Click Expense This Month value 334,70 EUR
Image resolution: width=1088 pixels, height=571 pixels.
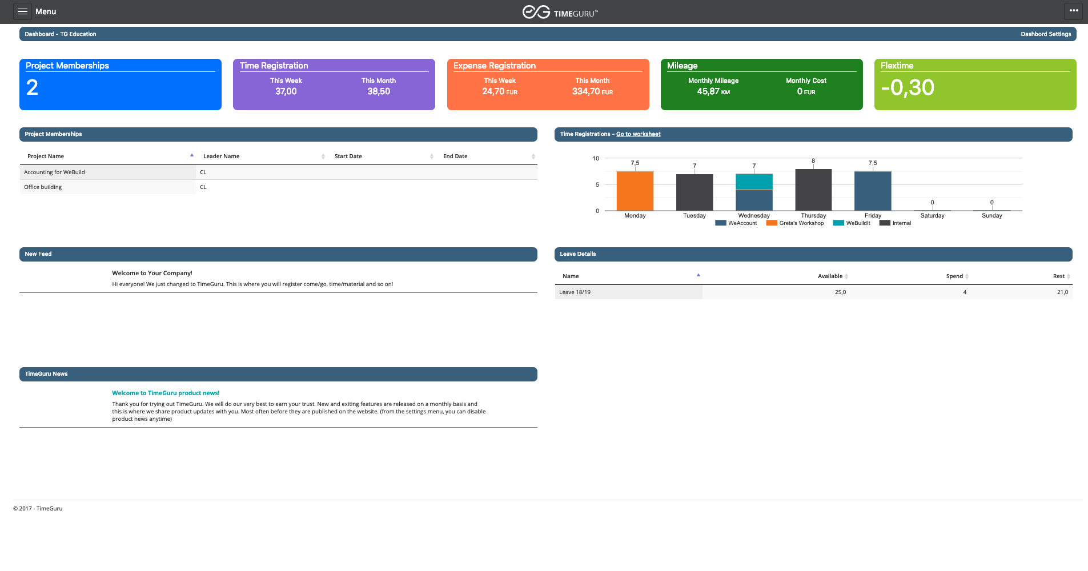click(x=592, y=91)
